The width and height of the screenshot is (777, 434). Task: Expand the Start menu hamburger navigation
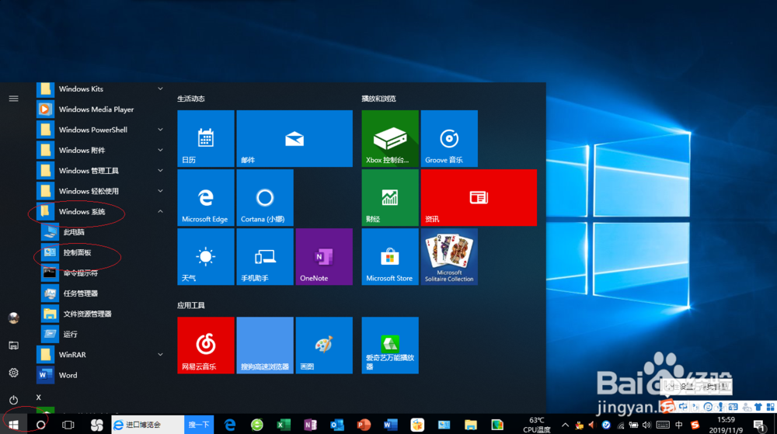pyautogui.click(x=13, y=99)
